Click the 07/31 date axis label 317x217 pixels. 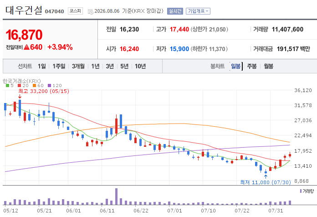coord(276,211)
